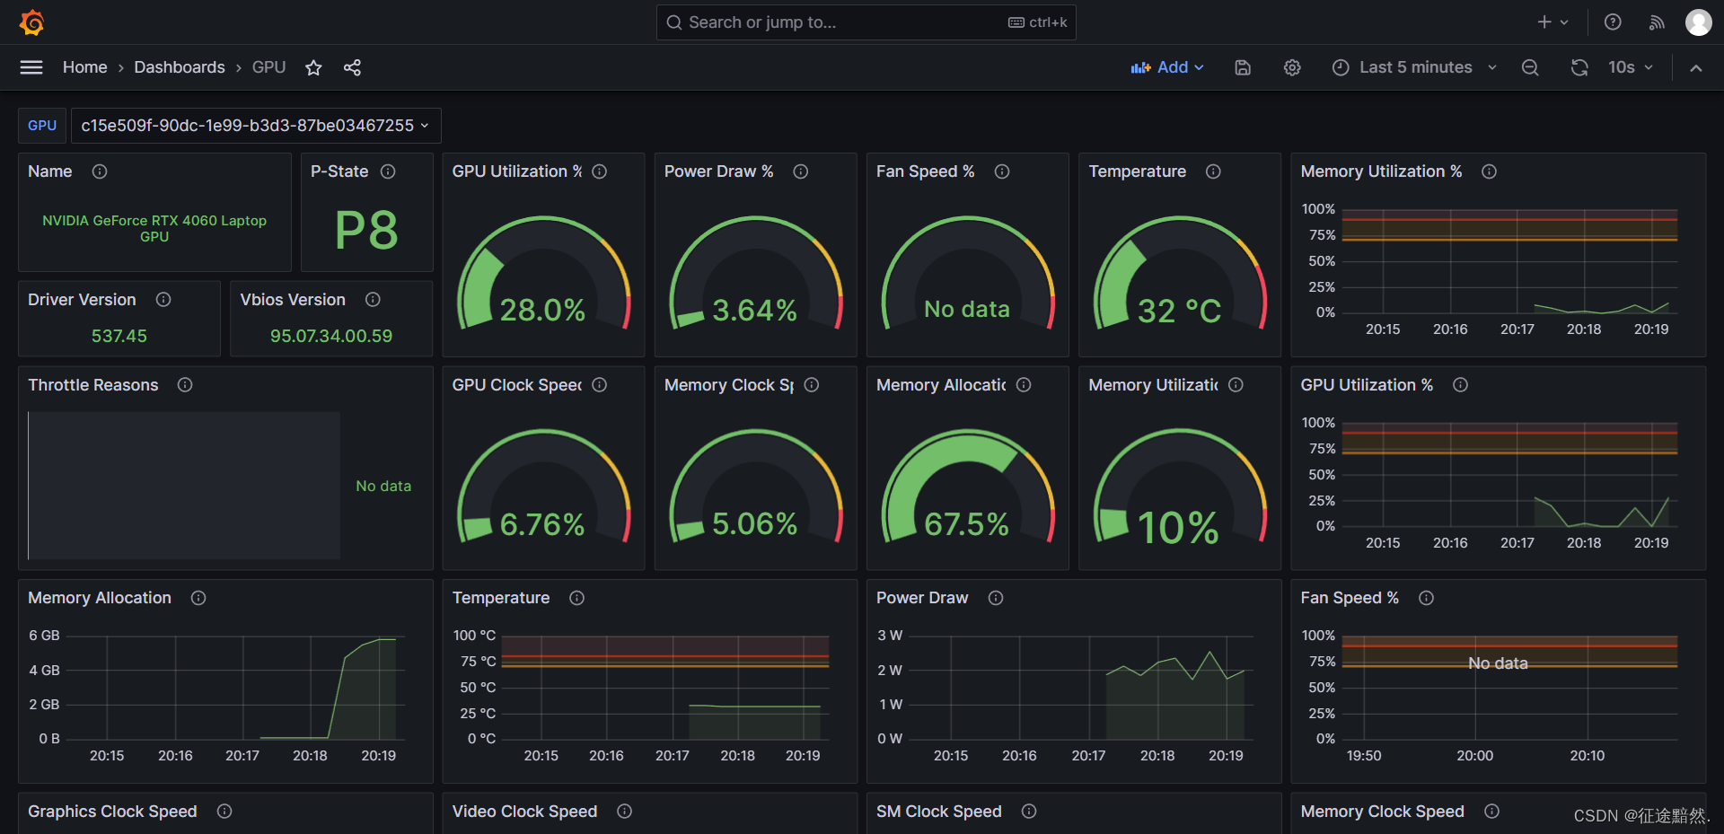Click the Memory Allocation 67.5% gauge
This screenshot has height=834, width=1724.
pyautogui.click(x=967, y=486)
